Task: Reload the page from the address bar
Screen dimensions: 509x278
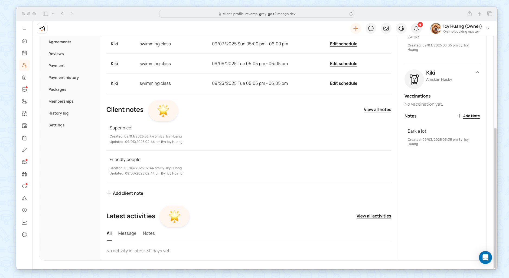Action: pos(351,14)
